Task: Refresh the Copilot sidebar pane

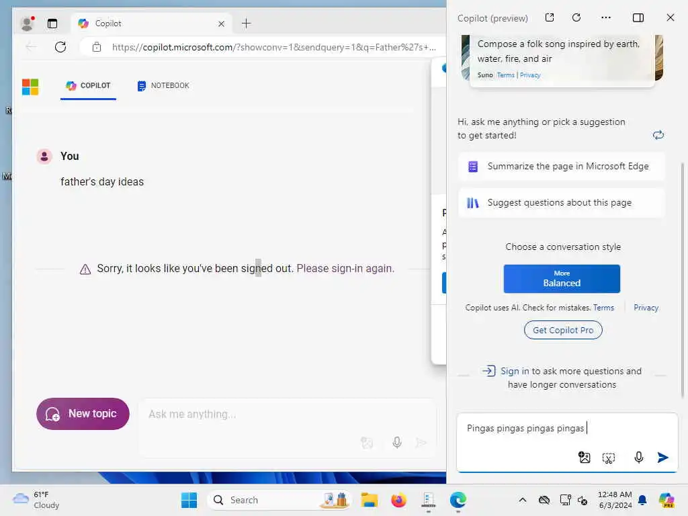Action: [x=576, y=17]
